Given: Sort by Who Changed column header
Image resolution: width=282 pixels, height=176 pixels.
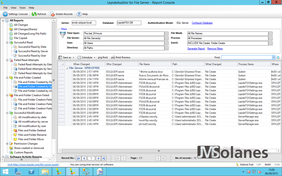Looking at the screenshot, I should (x=122, y=64).
